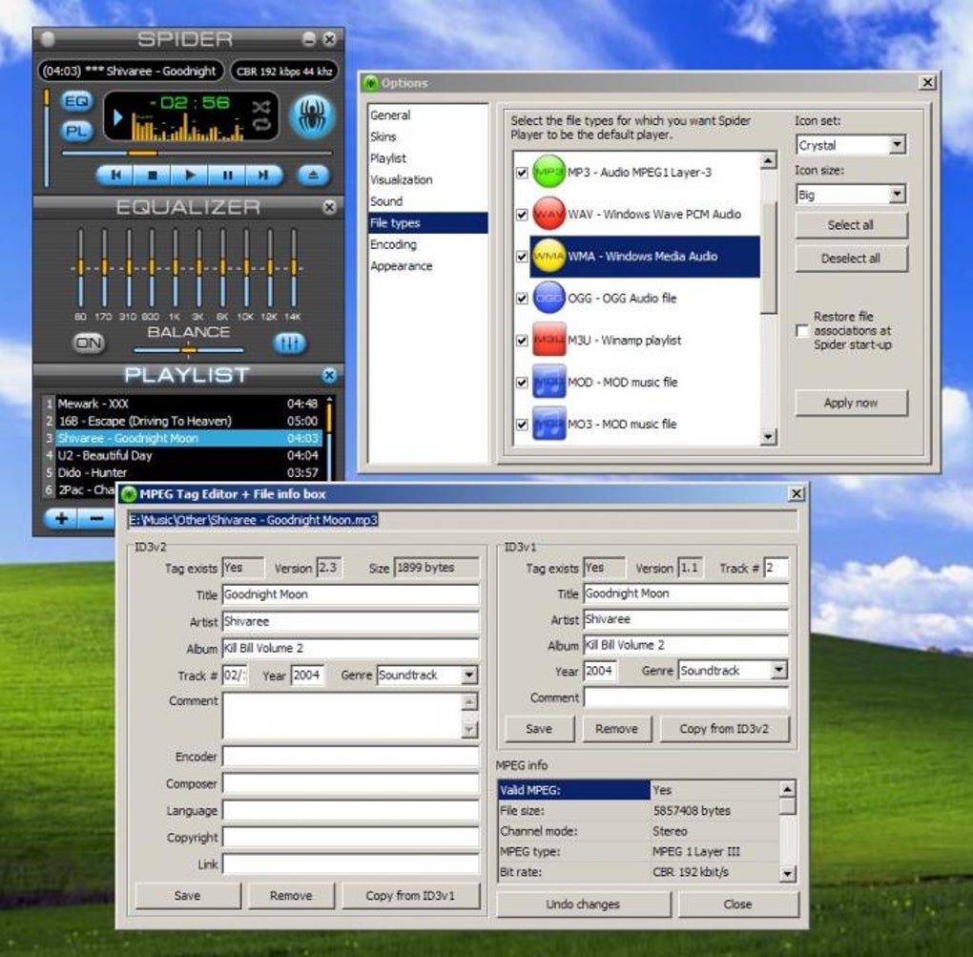Close the Equalizer panel

point(329,207)
